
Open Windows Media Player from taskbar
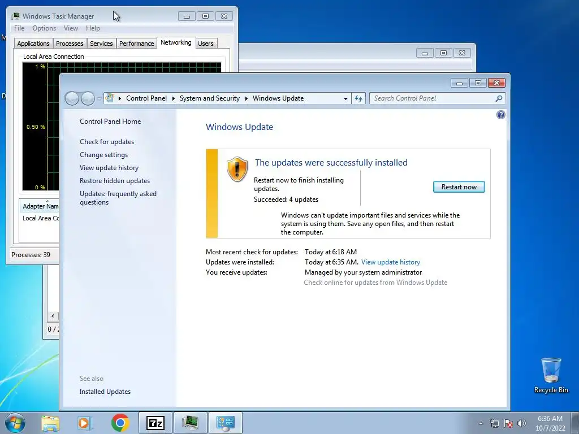pos(84,423)
